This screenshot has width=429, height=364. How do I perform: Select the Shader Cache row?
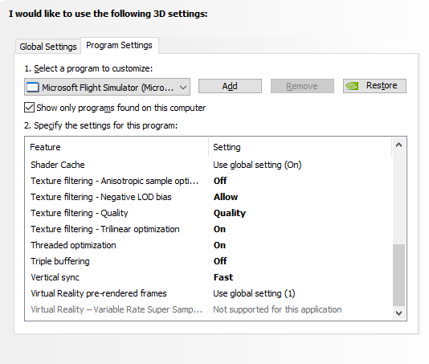coord(209,165)
